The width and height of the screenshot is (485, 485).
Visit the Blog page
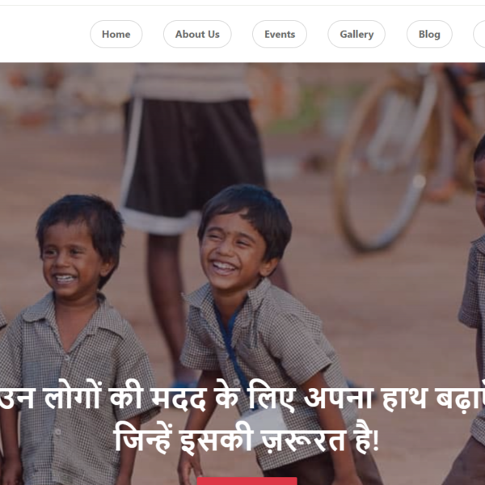429,34
